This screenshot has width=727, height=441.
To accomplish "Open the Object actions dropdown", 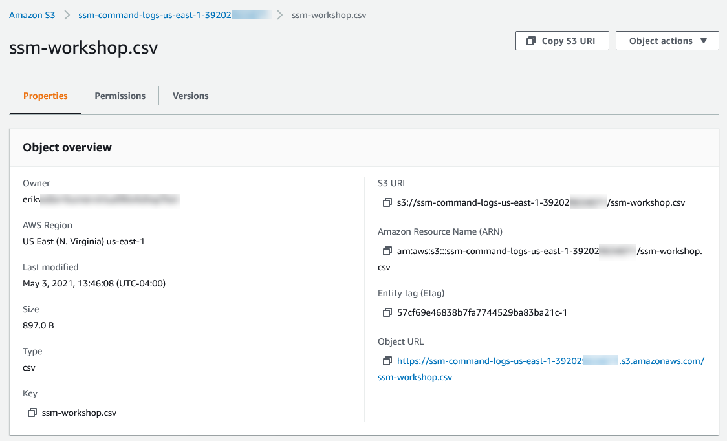I will (x=667, y=41).
